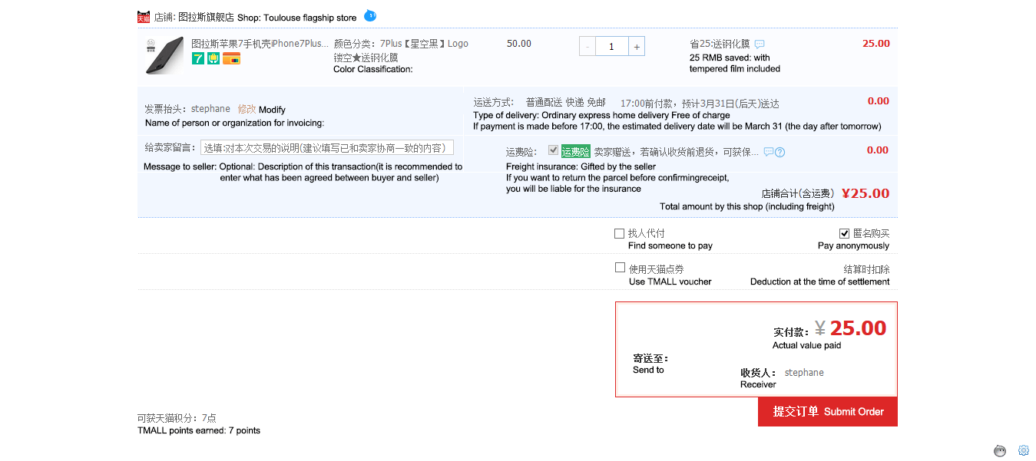This screenshot has height=461, width=1036.
Task: Click the green 7-day return badge icon
Action: pyautogui.click(x=198, y=58)
